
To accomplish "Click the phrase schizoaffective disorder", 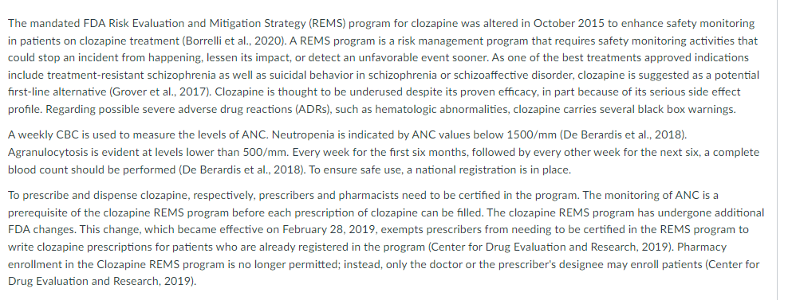I will coord(513,75).
